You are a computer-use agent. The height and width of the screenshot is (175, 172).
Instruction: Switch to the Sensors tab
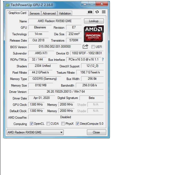(35, 13)
